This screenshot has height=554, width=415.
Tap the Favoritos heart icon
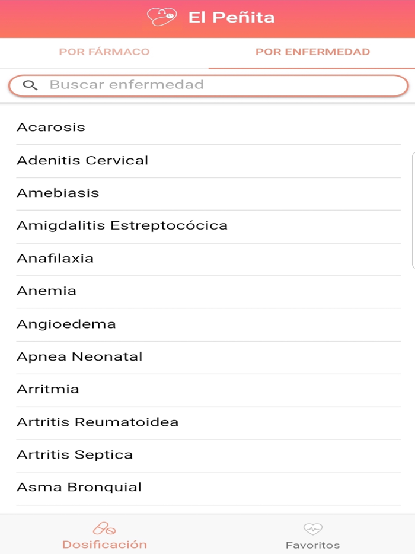[x=313, y=527]
